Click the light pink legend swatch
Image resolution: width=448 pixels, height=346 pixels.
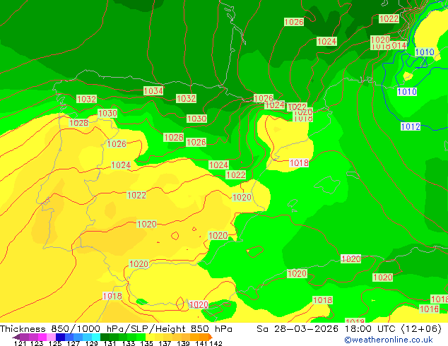click(x=51, y=337)
